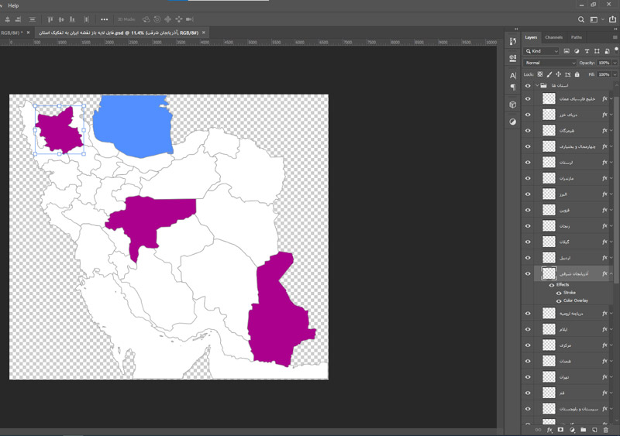Screen dimensions: 620x436
Task: Click the selected layer's thumbnail
Action: tap(549, 273)
